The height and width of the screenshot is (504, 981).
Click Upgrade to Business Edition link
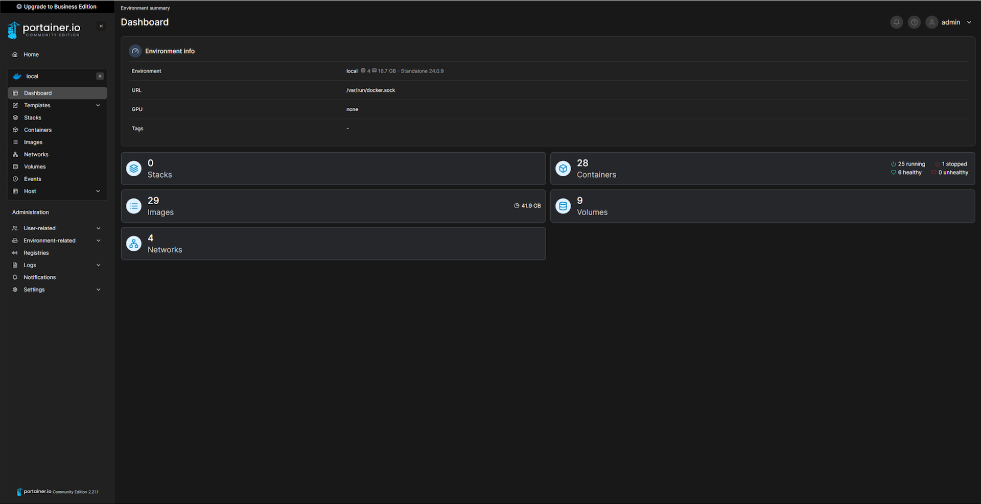57,7
